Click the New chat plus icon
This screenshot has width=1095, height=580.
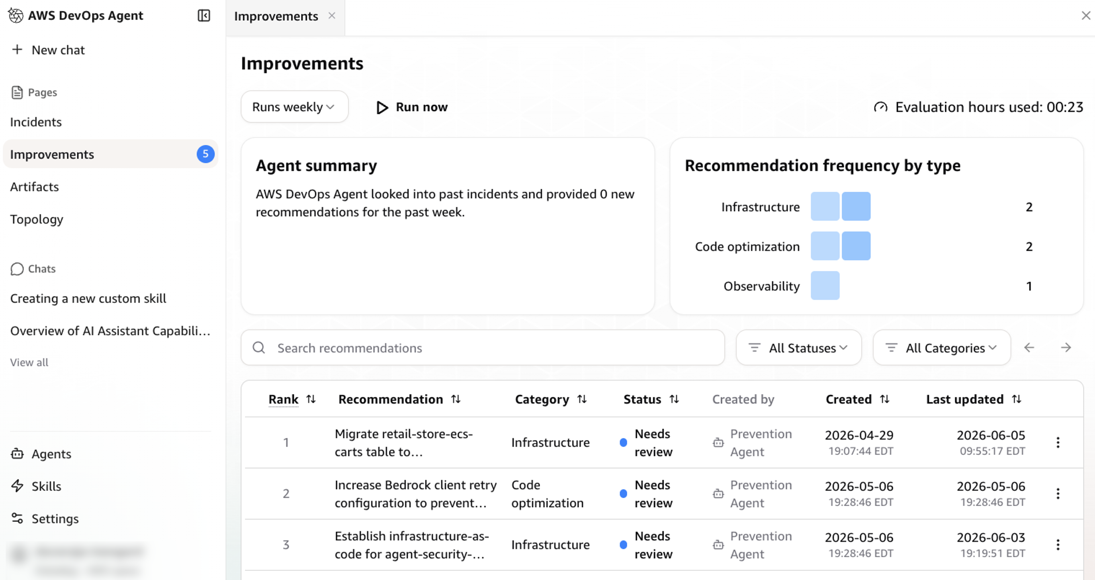pyautogui.click(x=17, y=50)
